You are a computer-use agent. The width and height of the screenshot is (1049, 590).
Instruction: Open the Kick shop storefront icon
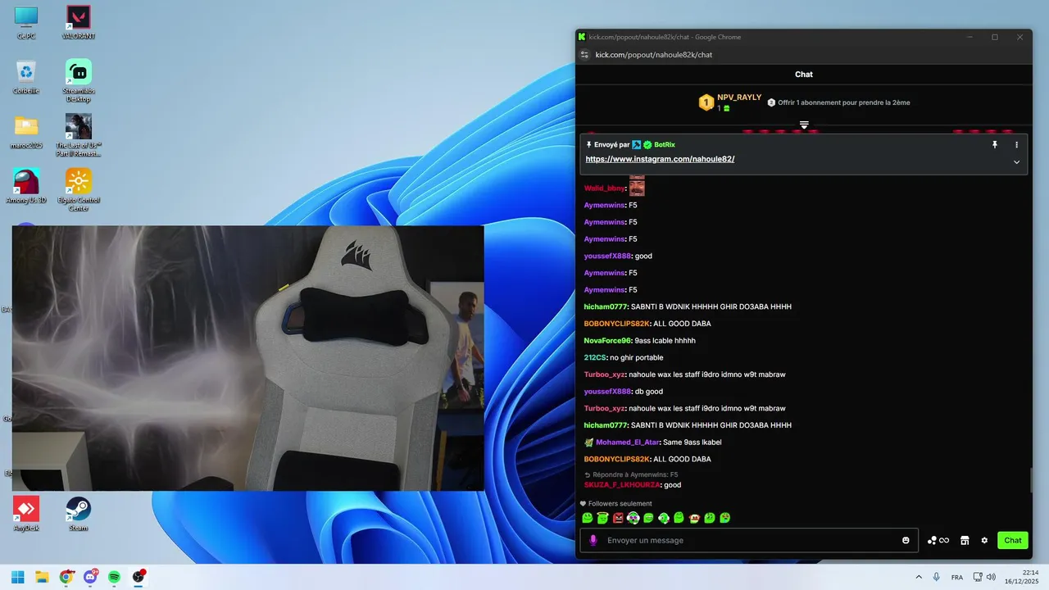[x=965, y=540]
